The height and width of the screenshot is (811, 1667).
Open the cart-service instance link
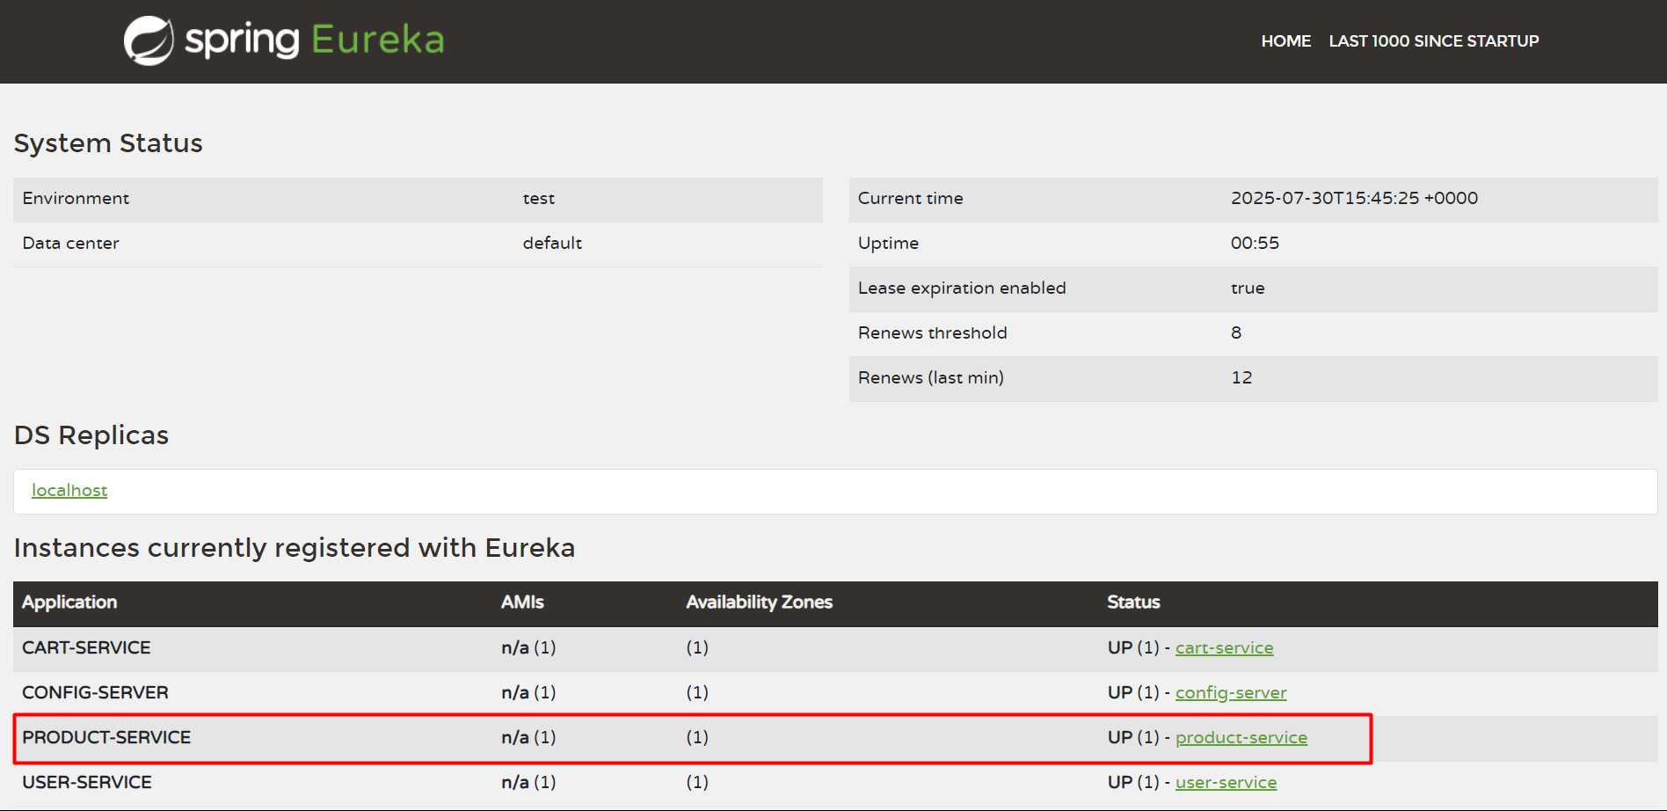1224,647
